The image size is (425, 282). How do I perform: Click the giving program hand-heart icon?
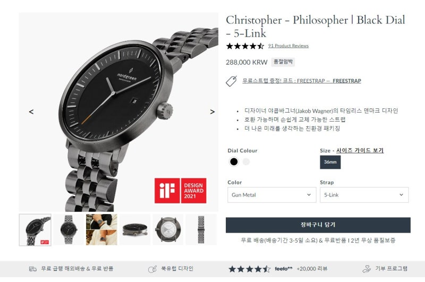[367, 269]
